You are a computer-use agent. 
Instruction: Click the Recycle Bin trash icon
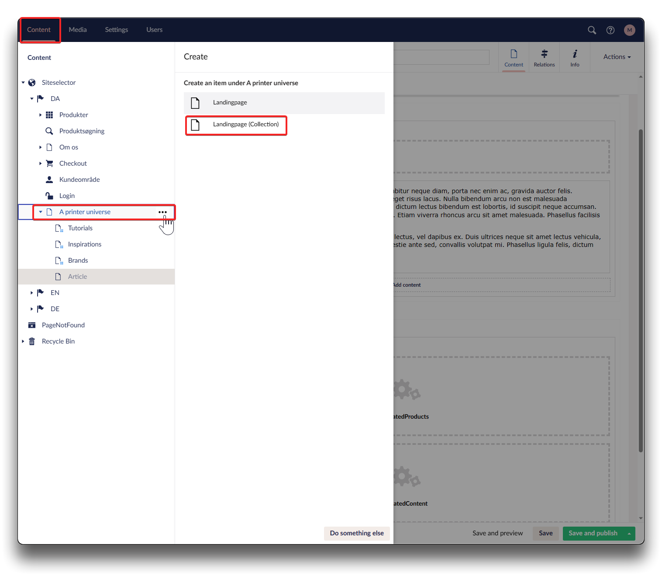(x=32, y=341)
